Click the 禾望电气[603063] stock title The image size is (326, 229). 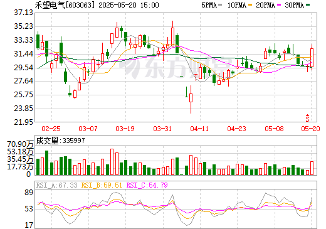[x=65, y=5]
